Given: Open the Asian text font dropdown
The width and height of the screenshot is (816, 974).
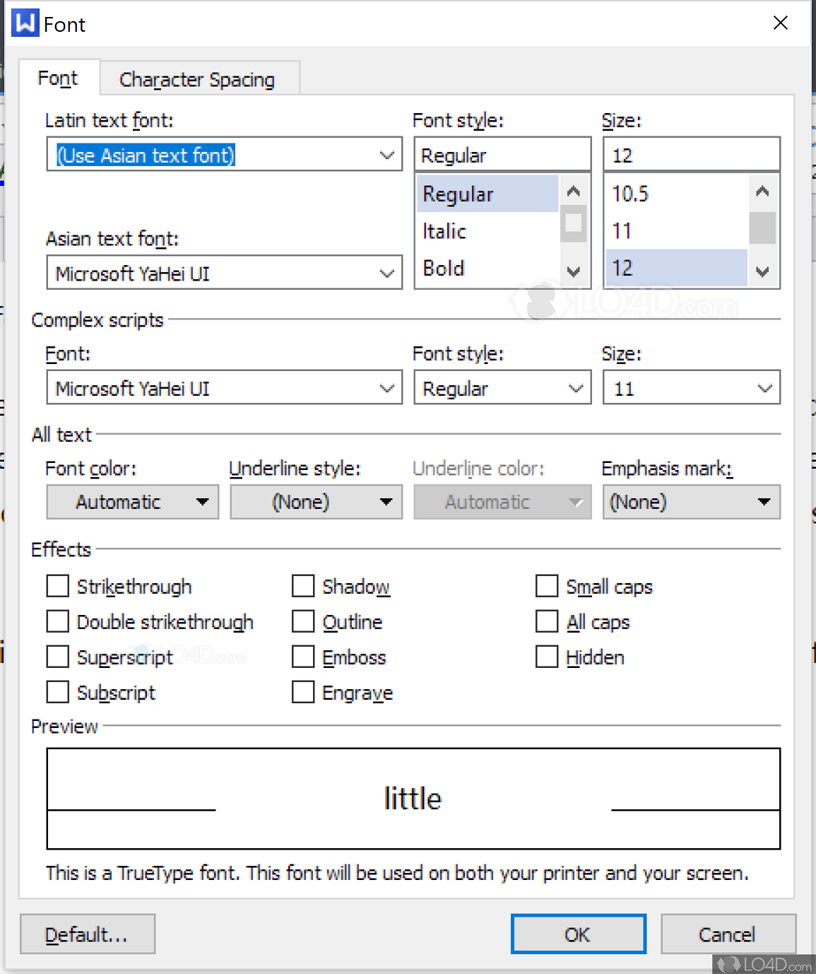Looking at the screenshot, I should (x=386, y=273).
